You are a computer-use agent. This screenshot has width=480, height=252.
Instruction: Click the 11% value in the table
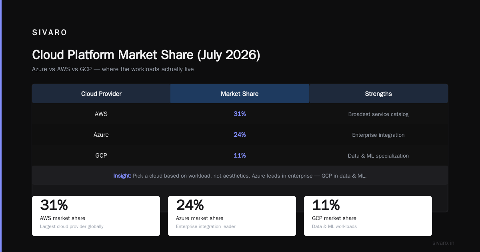click(x=240, y=156)
